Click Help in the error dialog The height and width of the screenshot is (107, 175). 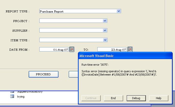[159, 98]
